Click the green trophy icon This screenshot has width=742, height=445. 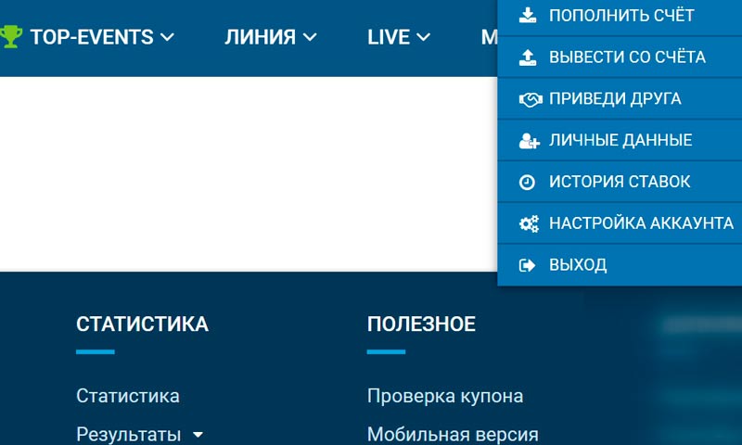(11, 36)
